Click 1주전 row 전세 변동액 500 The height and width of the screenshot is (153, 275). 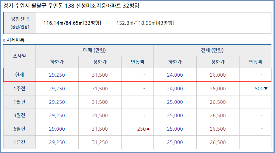pyautogui.click(x=259, y=89)
